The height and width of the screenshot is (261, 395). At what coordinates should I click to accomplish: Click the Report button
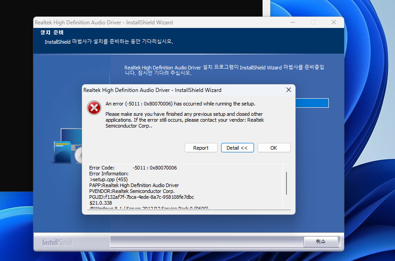coord(201,147)
